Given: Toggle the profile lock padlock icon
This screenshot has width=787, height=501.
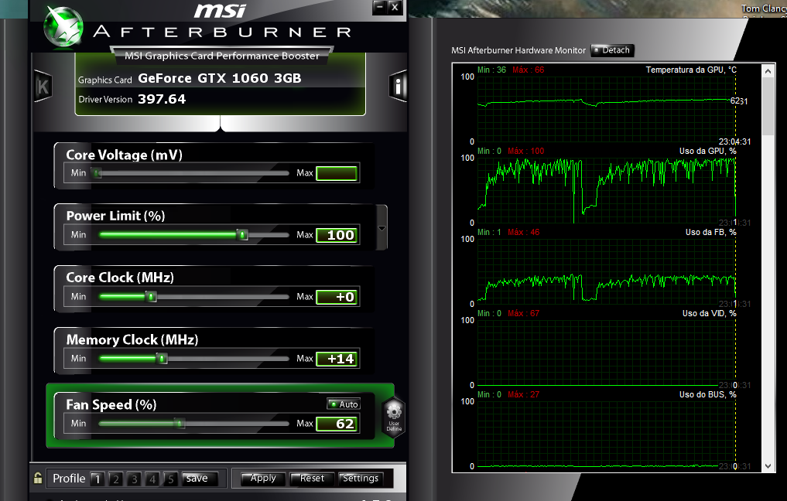Looking at the screenshot, I should click(38, 478).
